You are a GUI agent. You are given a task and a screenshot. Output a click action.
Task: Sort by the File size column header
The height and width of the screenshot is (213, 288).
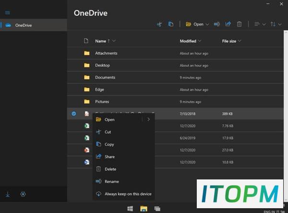(229, 41)
